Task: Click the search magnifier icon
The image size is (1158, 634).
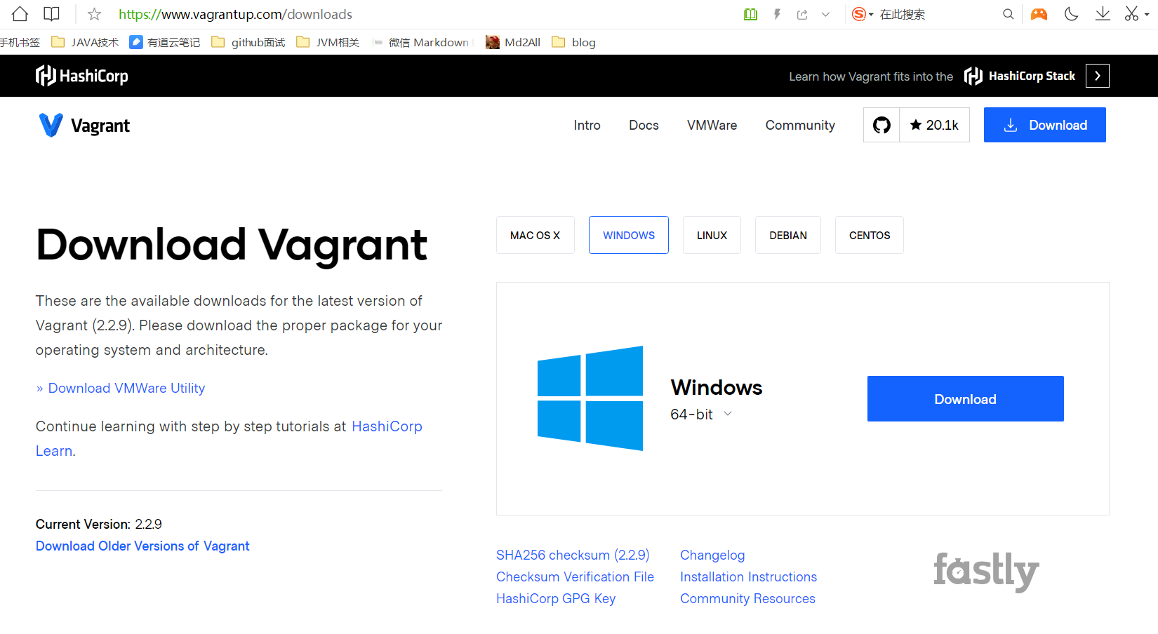Action: [x=1008, y=14]
